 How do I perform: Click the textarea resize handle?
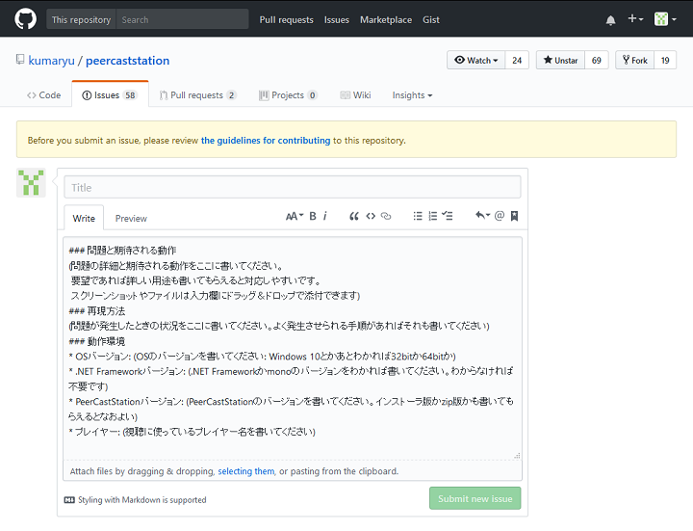[517, 455]
